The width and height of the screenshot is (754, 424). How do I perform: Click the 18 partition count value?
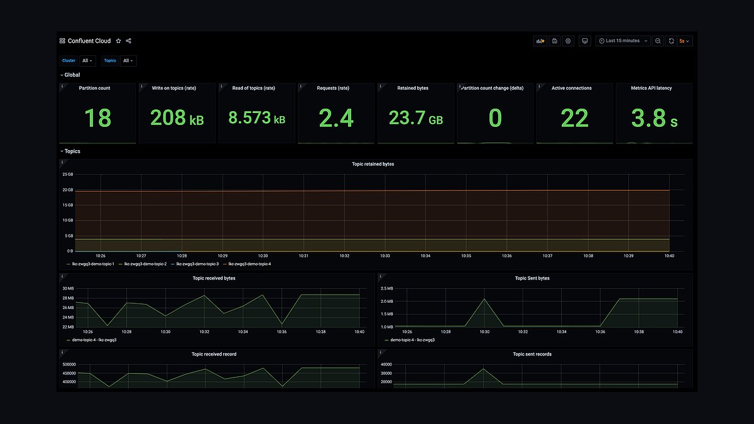pos(97,118)
